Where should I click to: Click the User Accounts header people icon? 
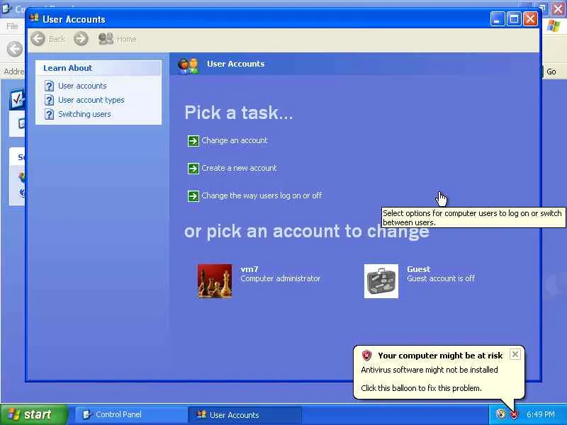pyautogui.click(x=188, y=65)
